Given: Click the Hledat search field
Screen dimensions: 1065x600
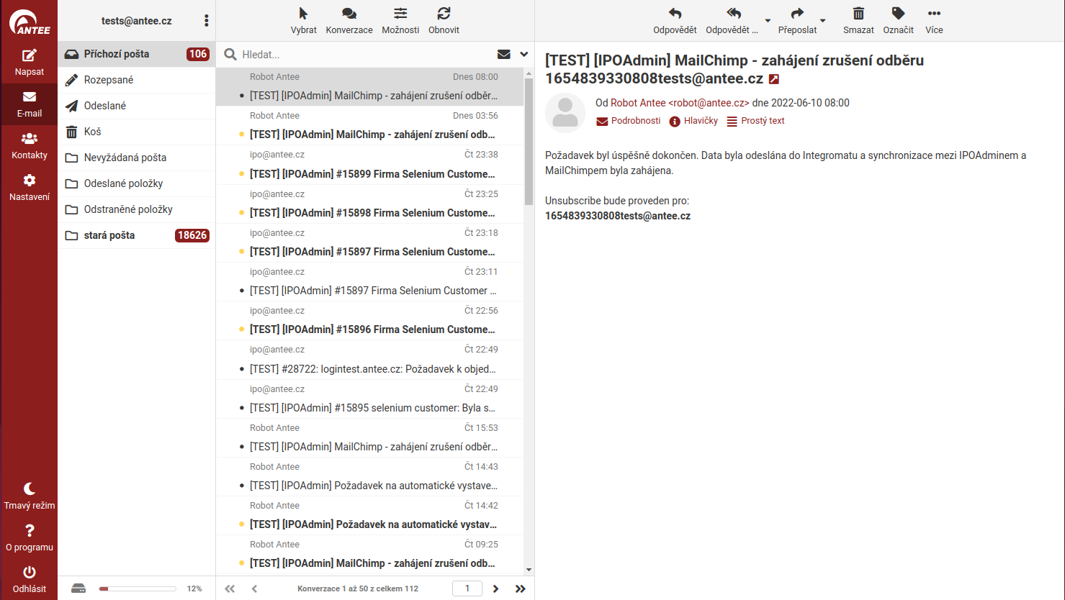Looking at the screenshot, I should (x=364, y=55).
